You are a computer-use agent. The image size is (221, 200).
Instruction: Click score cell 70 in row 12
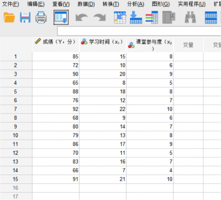tap(56, 153)
